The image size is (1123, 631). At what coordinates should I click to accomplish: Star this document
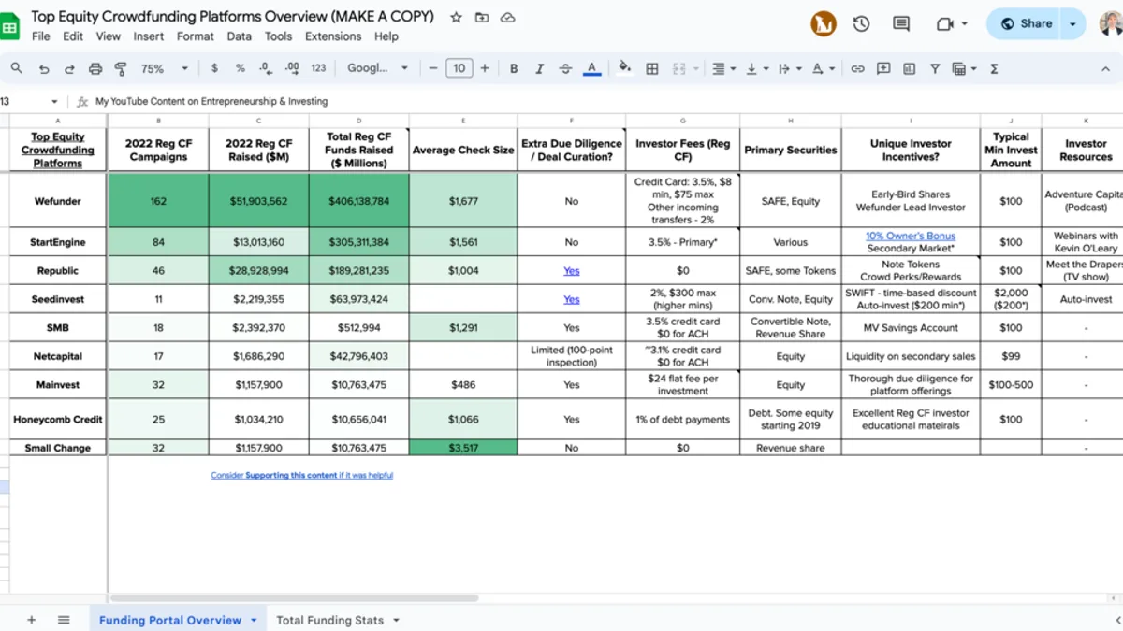pos(456,17)
